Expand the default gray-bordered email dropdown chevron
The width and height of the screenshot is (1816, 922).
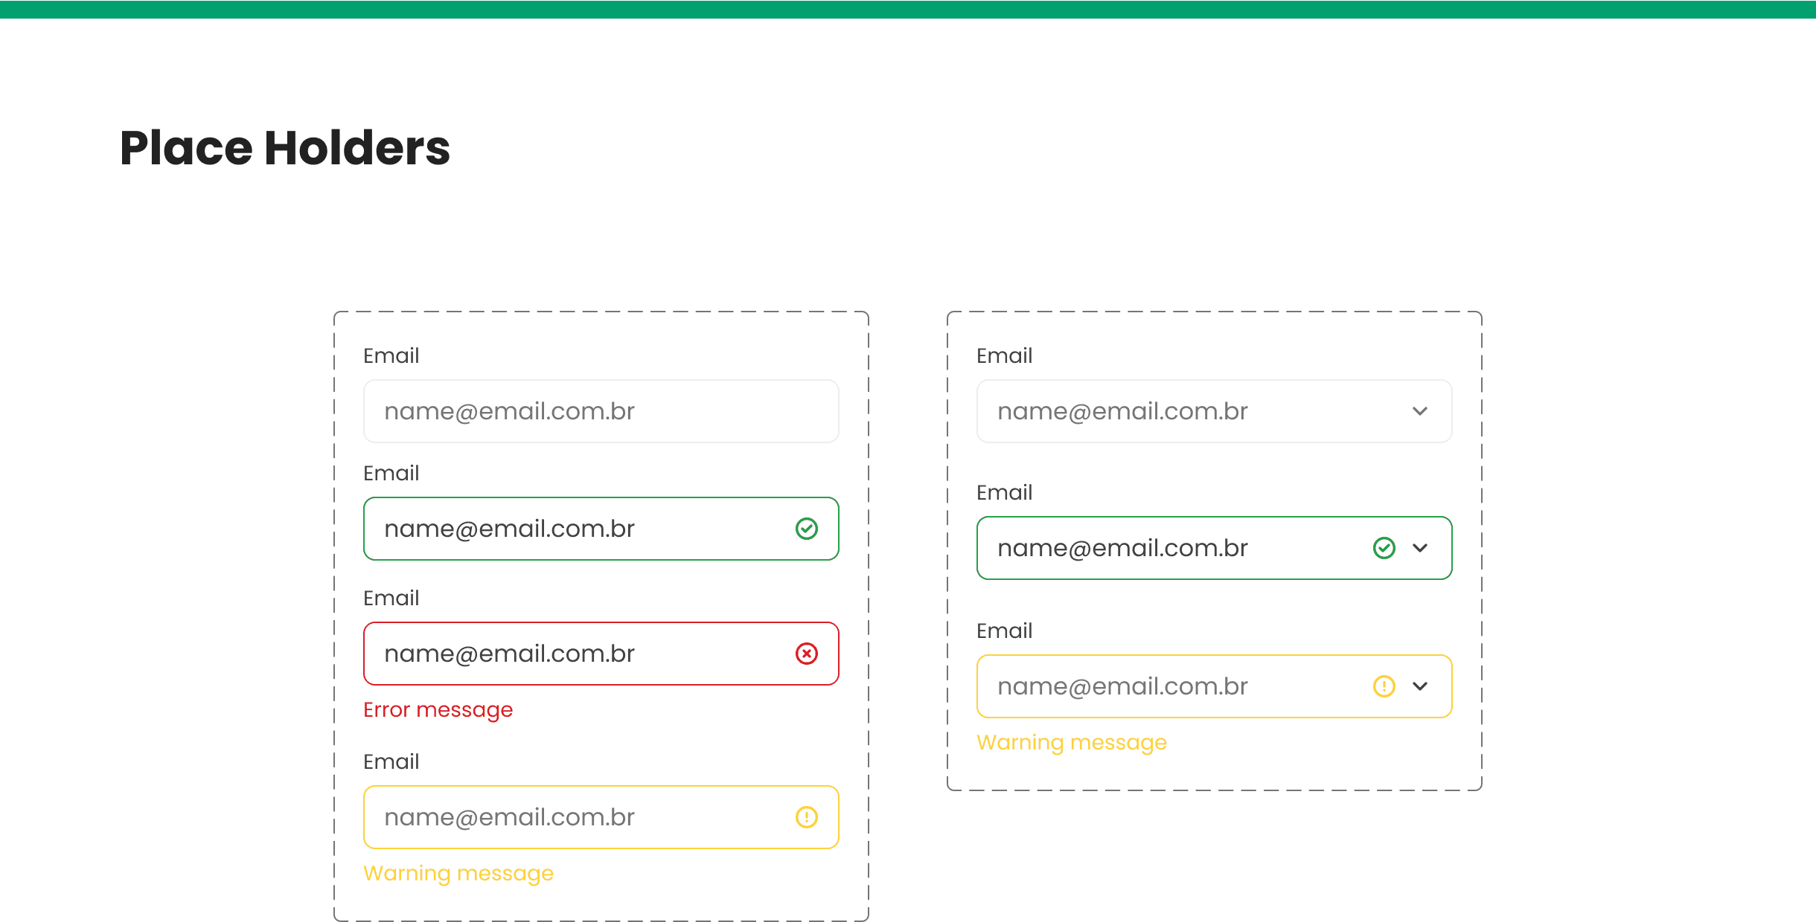[x=1419, y=411]
